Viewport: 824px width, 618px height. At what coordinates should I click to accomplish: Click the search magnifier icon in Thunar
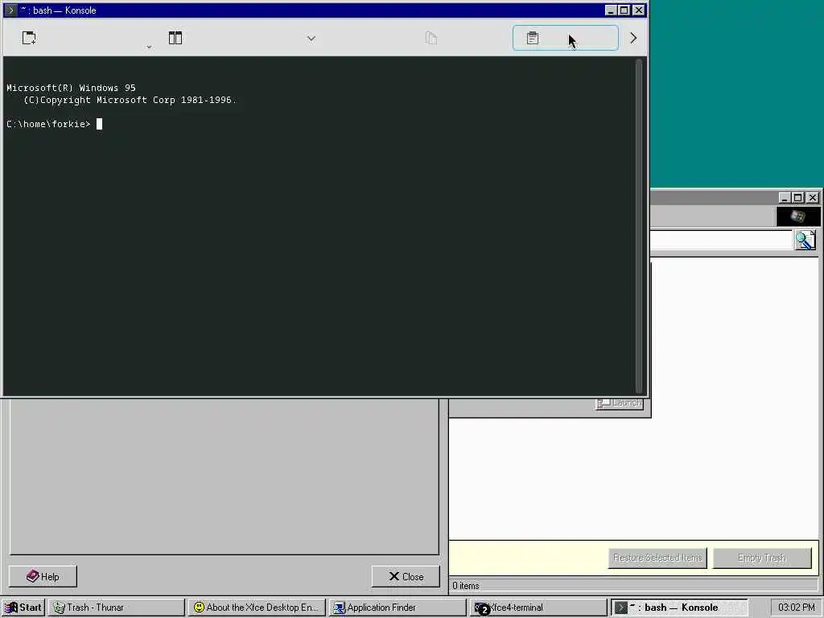point(805,240)
